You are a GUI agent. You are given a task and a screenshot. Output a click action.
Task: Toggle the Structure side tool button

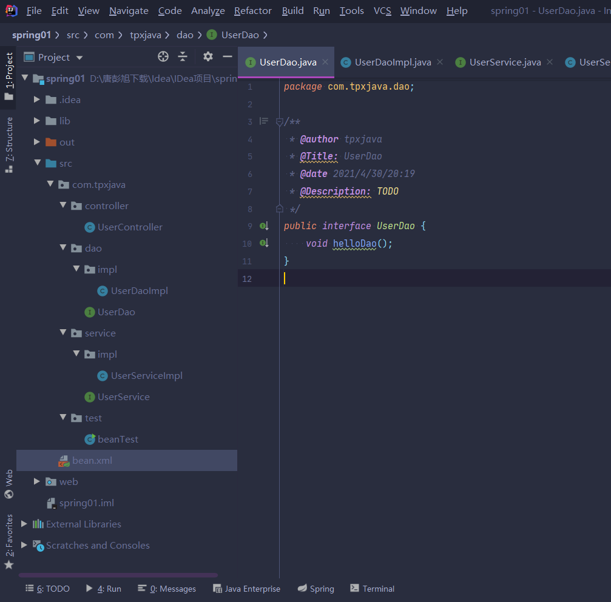pyautogui.click(x=9, y=144)
